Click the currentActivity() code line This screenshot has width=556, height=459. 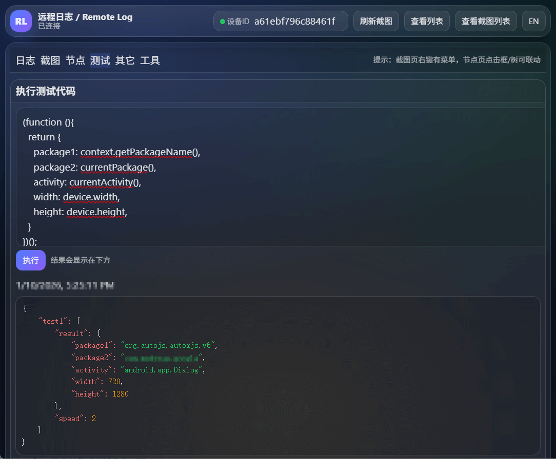[x=87, y=182]
